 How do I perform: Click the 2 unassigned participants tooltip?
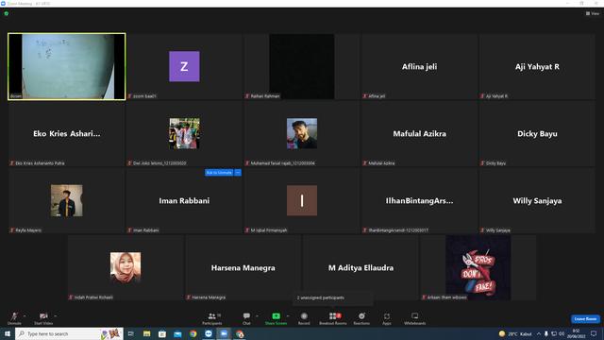(333, 297)
